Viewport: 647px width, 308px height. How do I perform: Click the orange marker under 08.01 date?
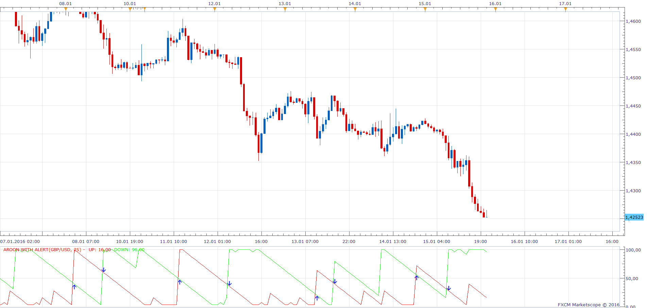click(66, 9)
